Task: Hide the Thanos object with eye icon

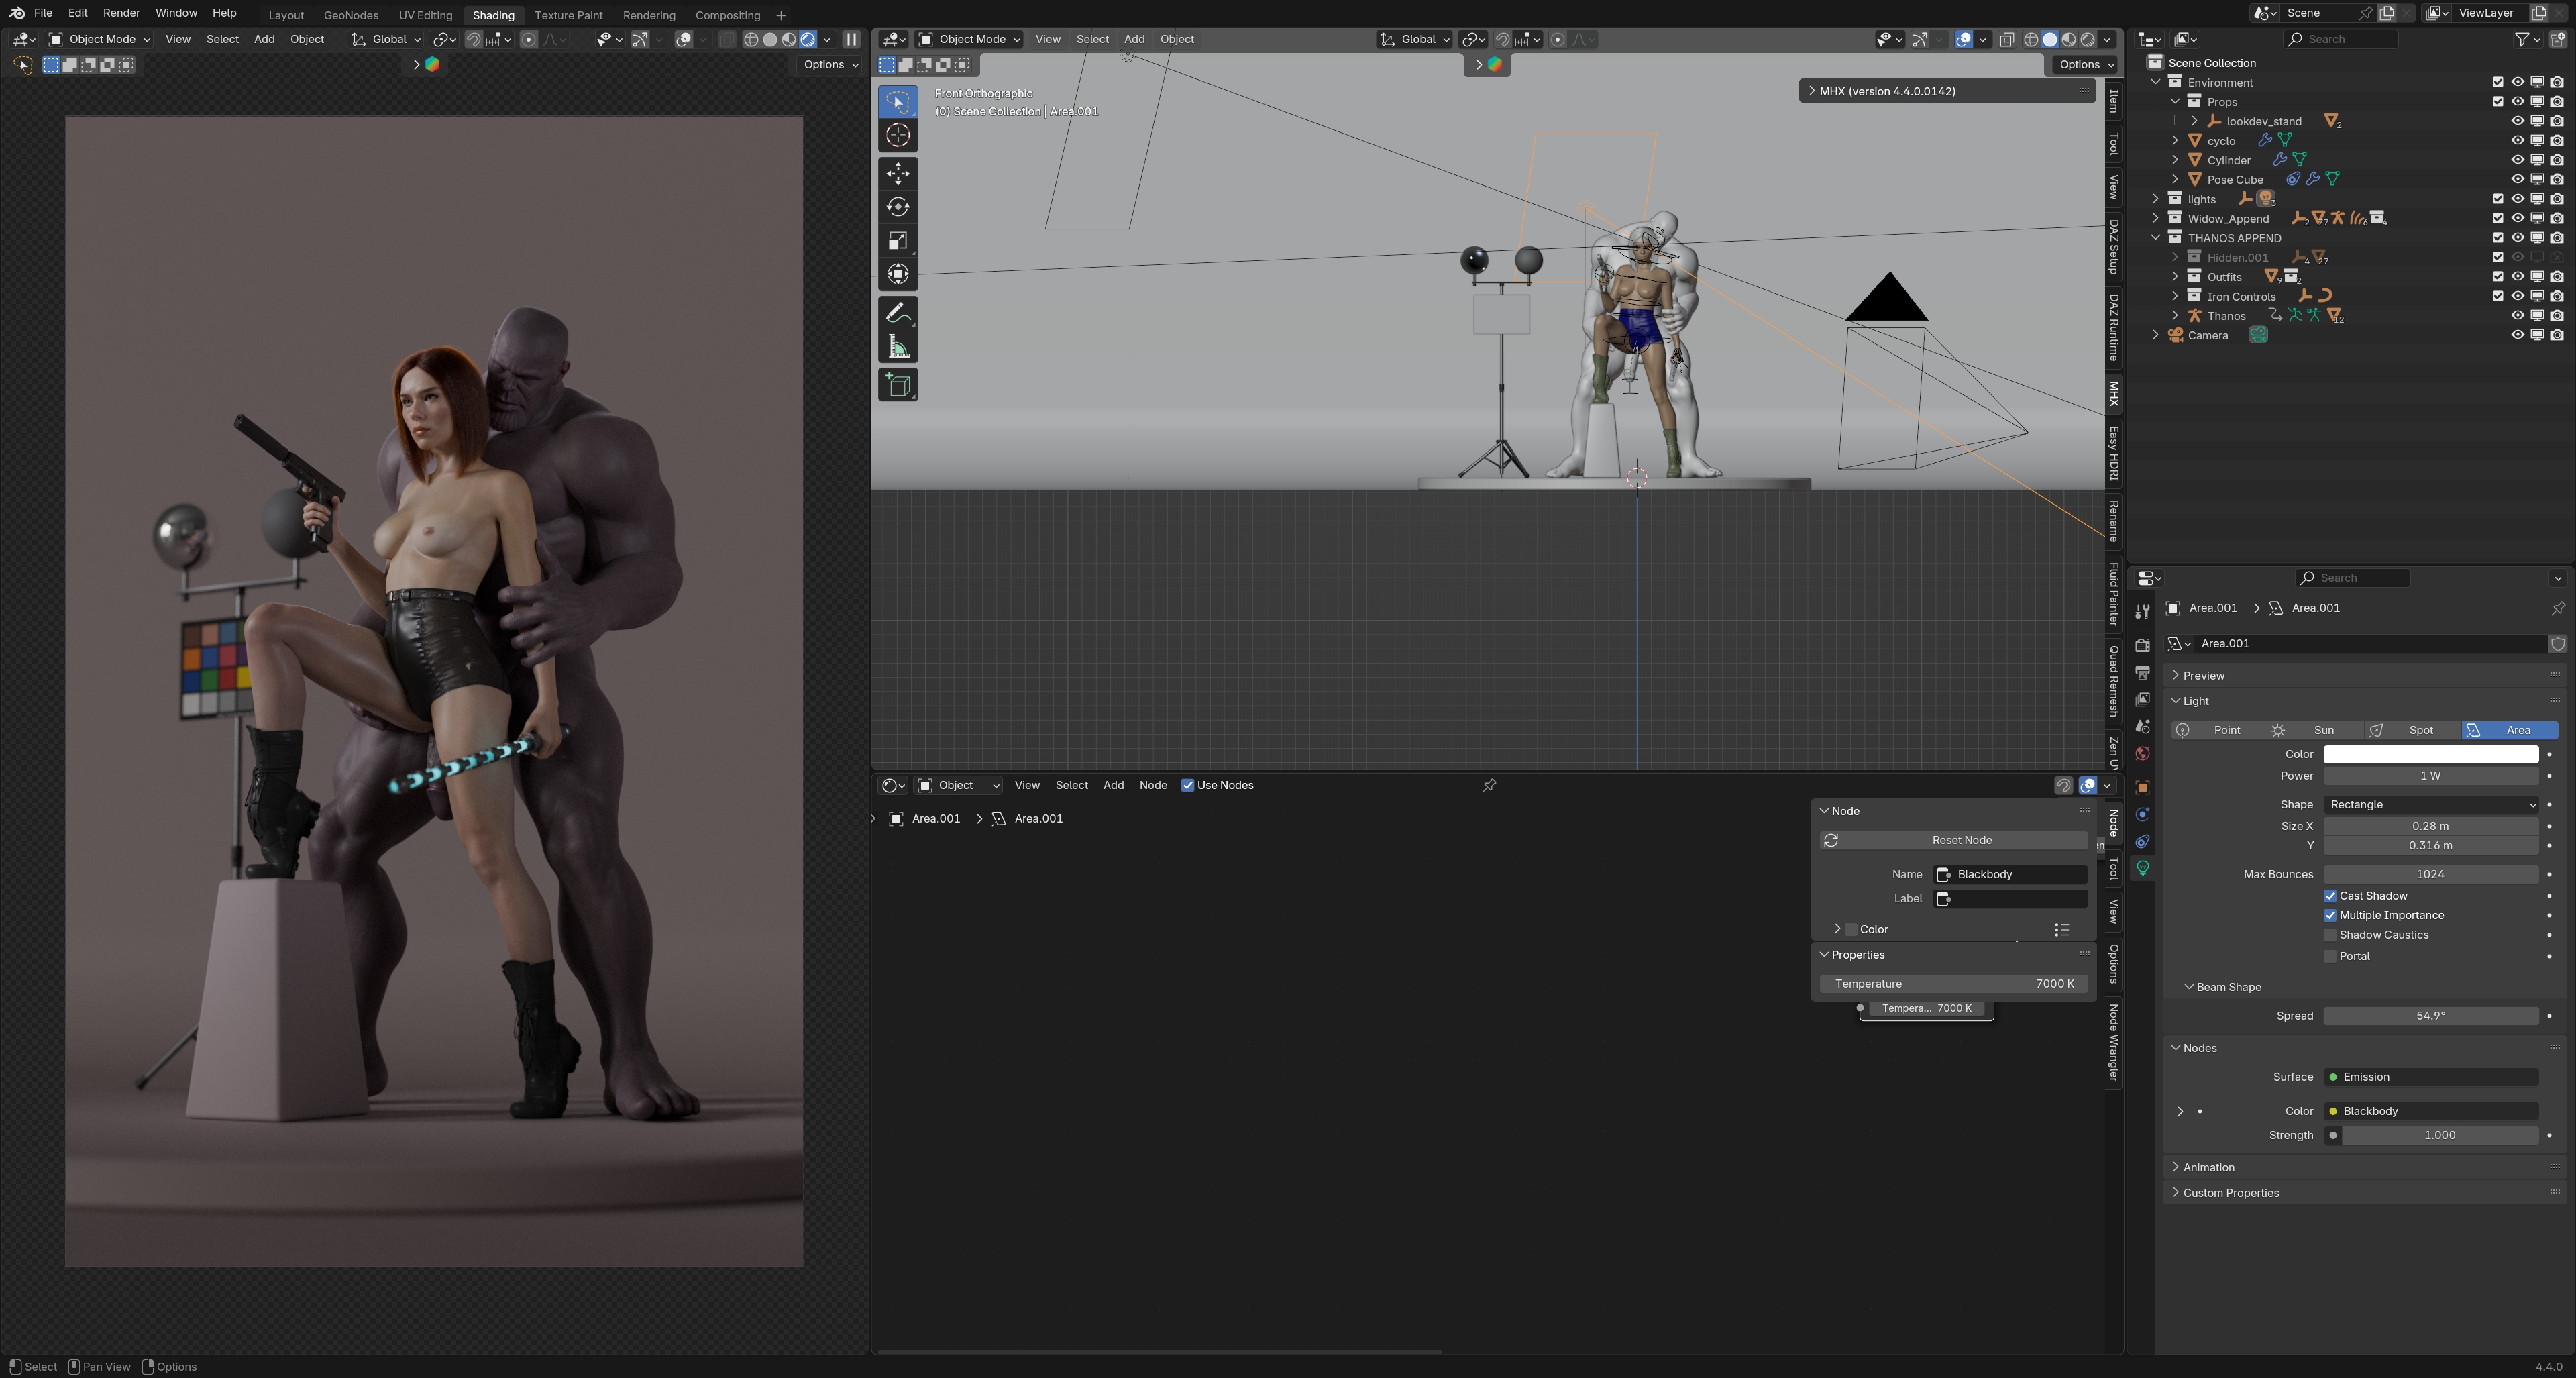Action: pyautogui.click(x=2517, y=316)
